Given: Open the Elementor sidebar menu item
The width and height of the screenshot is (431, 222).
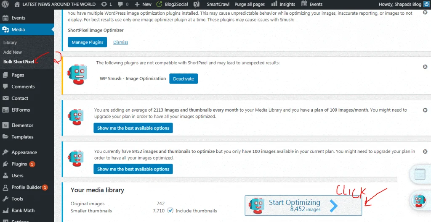Looking at the screenshot, I should pos(22,125).
